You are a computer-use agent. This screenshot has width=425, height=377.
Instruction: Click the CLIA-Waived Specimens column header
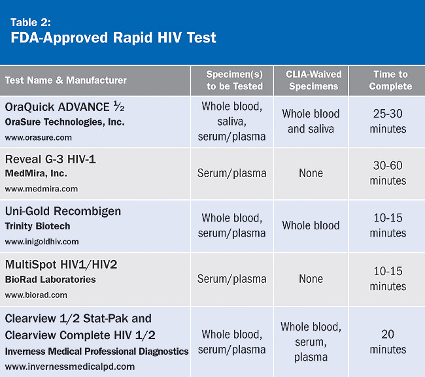click(311, 80)
